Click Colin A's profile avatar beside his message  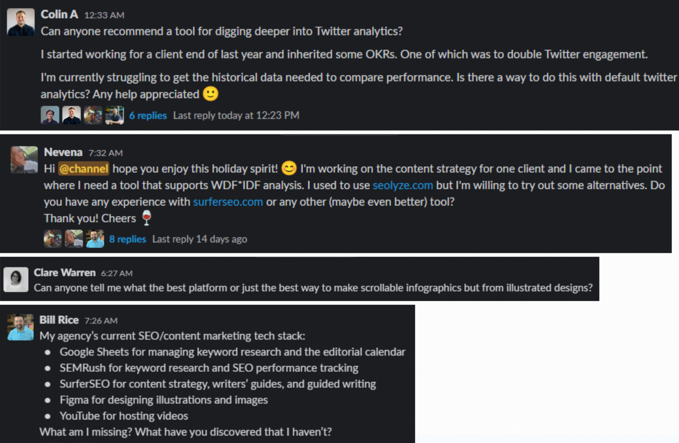(21, 22)
